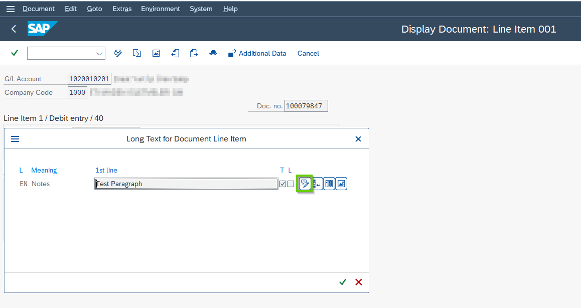Click the picture icon in the Notes row
This screenshot has height=308, width=581.
tap(341, 184)
